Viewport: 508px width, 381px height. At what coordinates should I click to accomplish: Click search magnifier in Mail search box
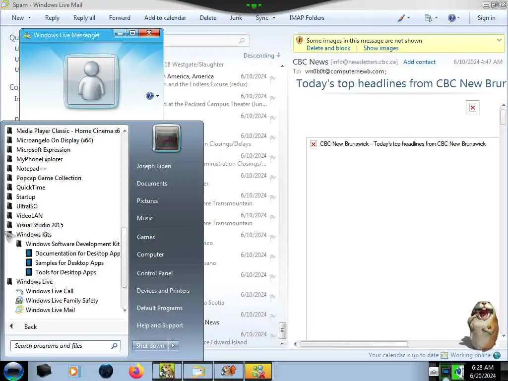(242, 41)
